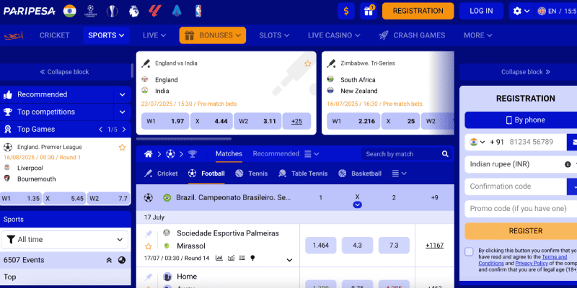The image size is (577, 288).
Task: Open the more sports list dropdown after Basketball
Action: coord(399,174)
